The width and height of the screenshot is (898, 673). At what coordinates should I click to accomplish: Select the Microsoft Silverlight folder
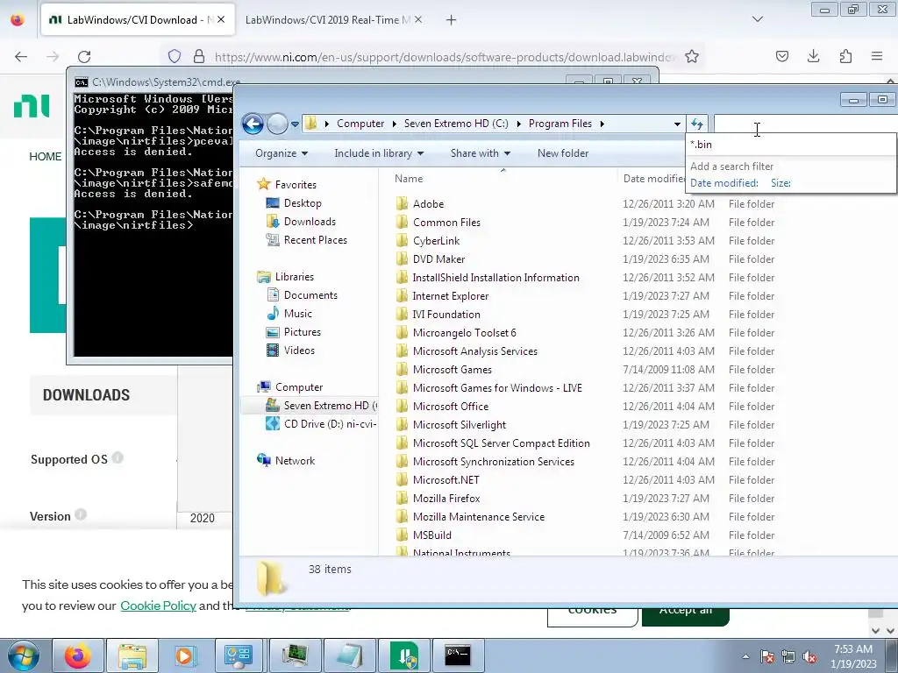[x=460, y=425]
